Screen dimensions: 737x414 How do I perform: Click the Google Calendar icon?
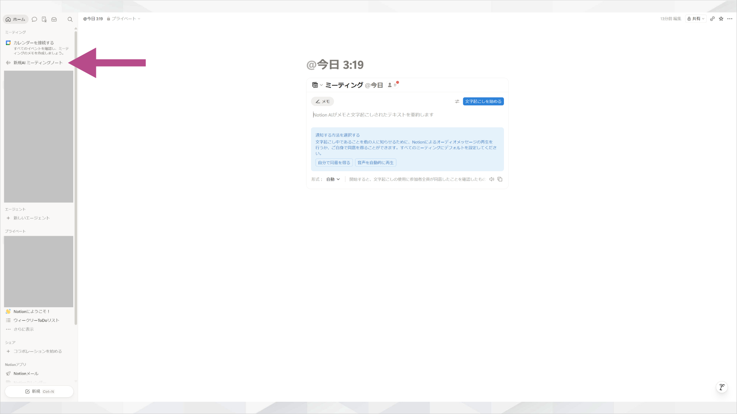tap(8, 43)
